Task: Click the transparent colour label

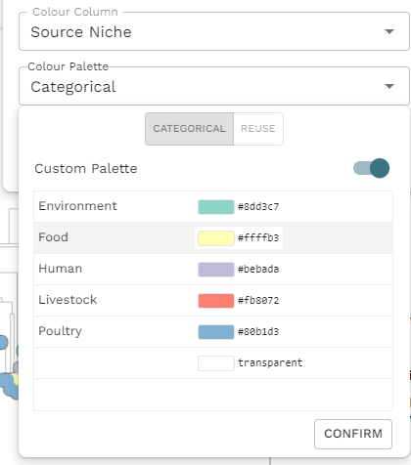Action: 270,362
